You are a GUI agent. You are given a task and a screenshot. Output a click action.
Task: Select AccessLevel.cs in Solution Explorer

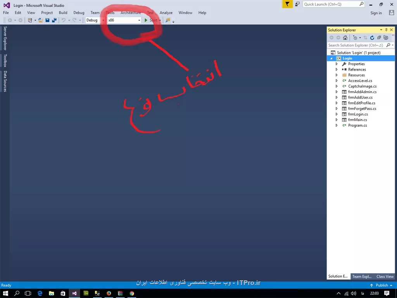tap(360, 81)
